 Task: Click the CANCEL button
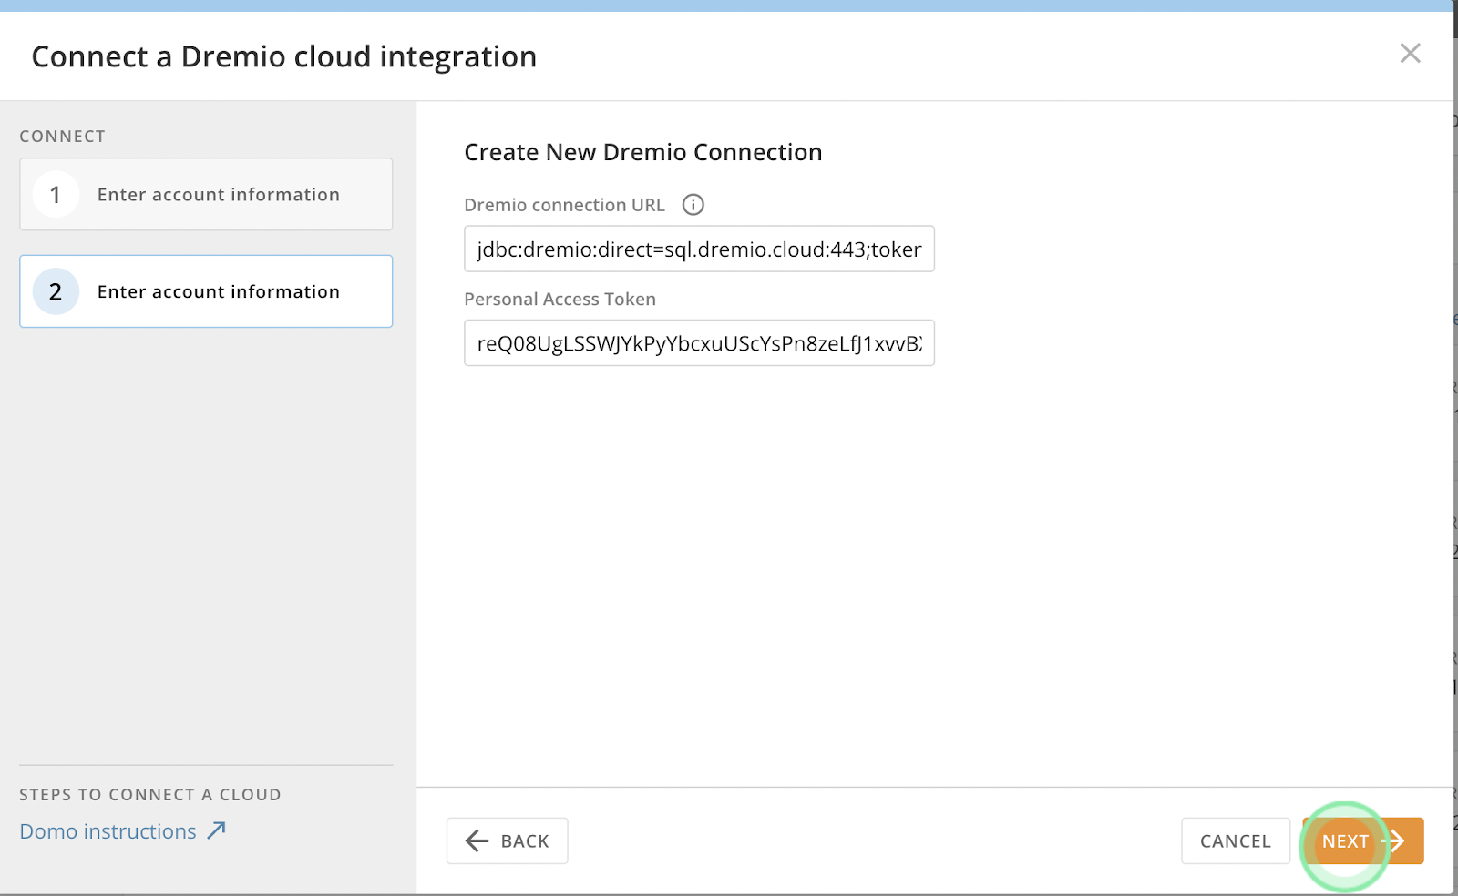pos(1236,840)
